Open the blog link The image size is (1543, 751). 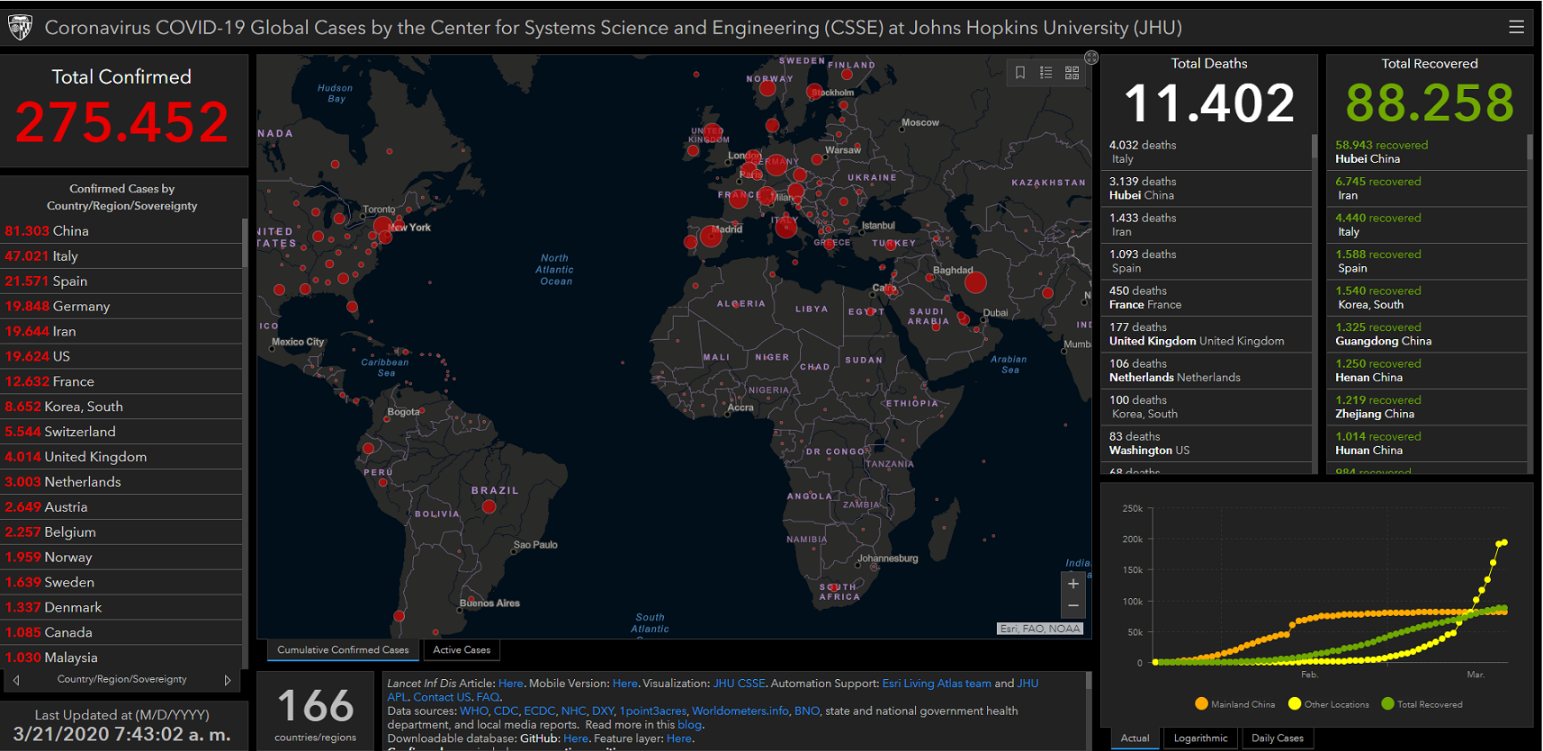point(689,724)
